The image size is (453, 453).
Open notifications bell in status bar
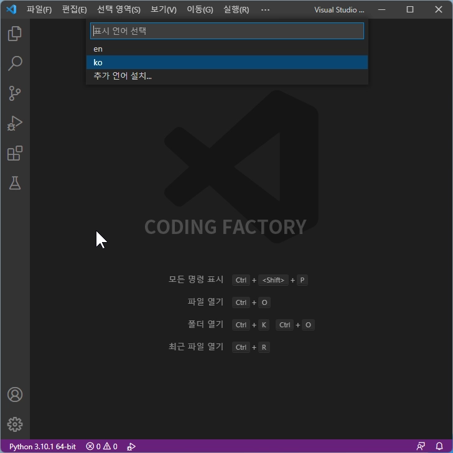(x=439, y=447)
